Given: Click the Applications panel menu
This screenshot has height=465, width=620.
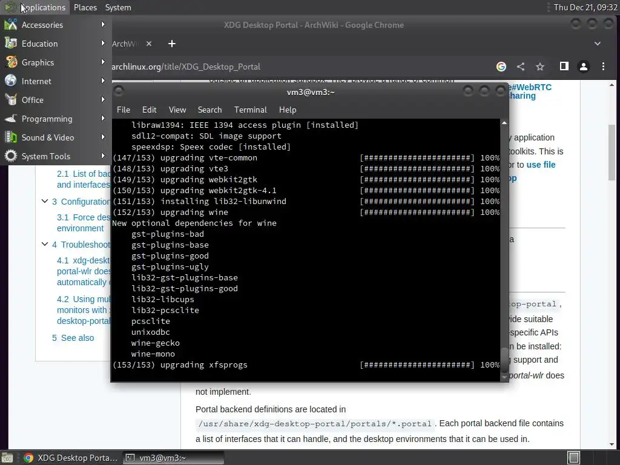Looking at the screenshot, I should click(35, 7).
